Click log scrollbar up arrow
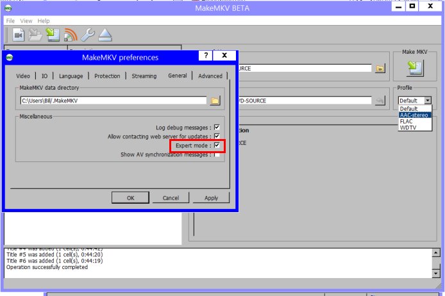This screenshot has width=445, height=296. (x=436, y=252)
